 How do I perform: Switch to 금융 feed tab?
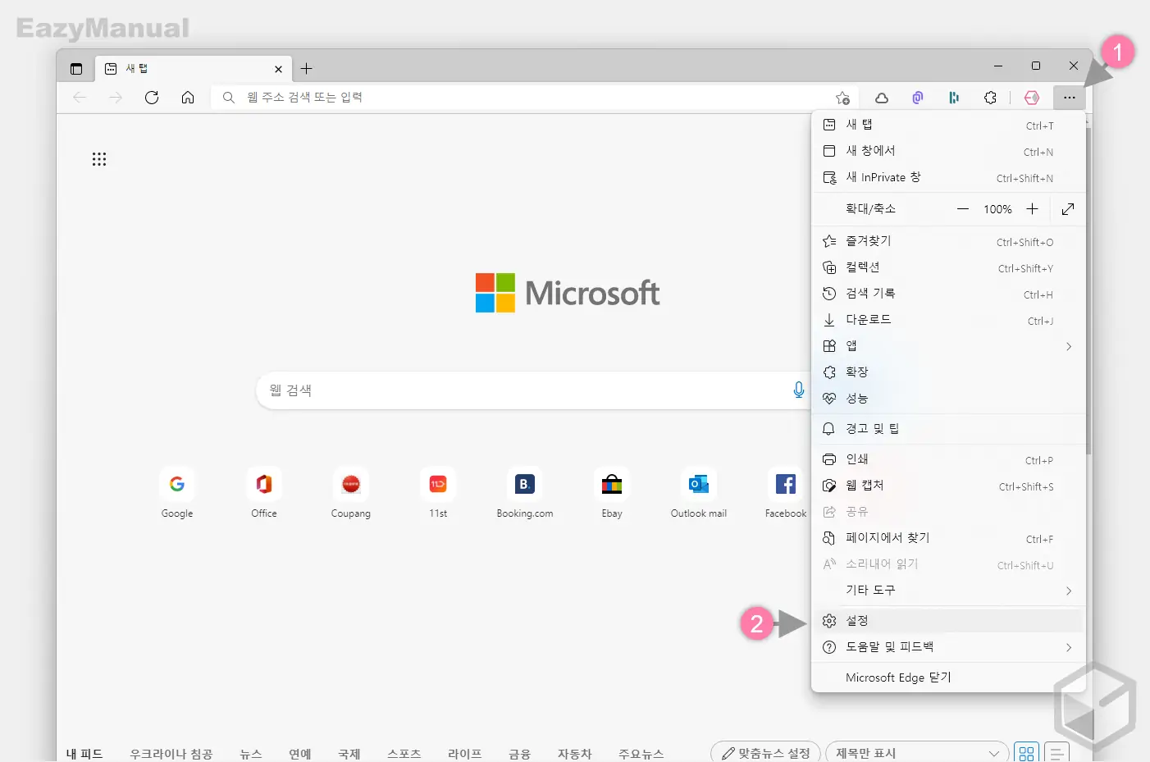tap(520, 753)
